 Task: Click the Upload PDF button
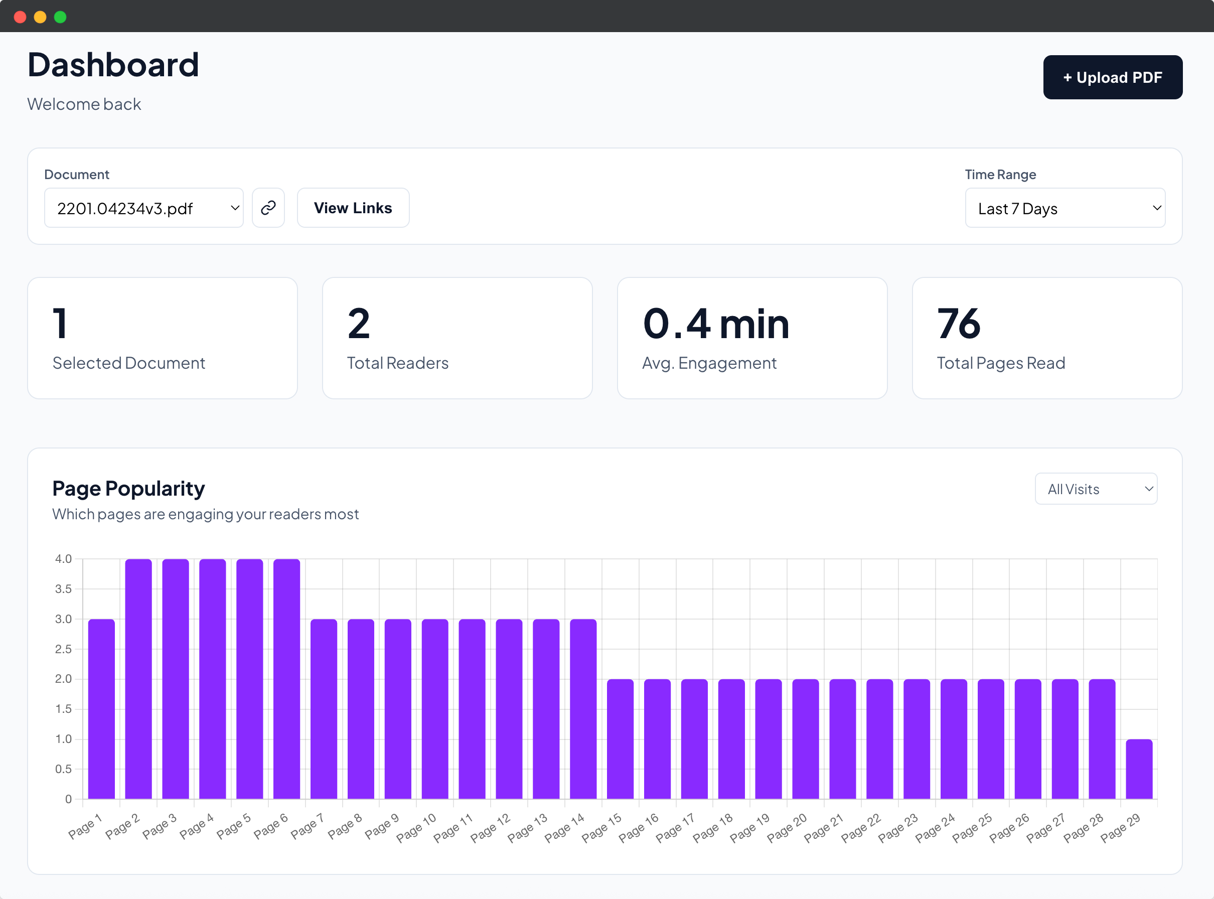(x=1112, y=77)
